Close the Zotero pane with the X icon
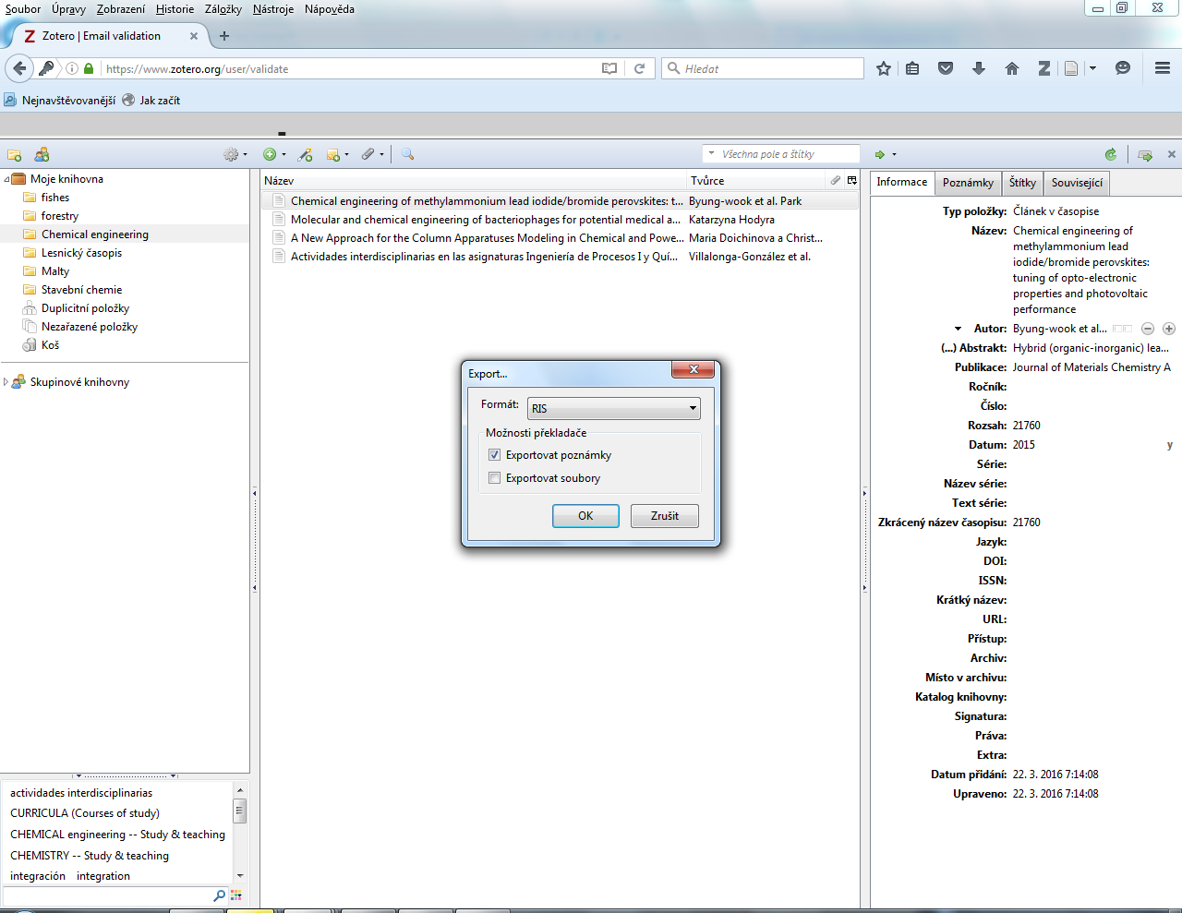 tap(1172, 154)
